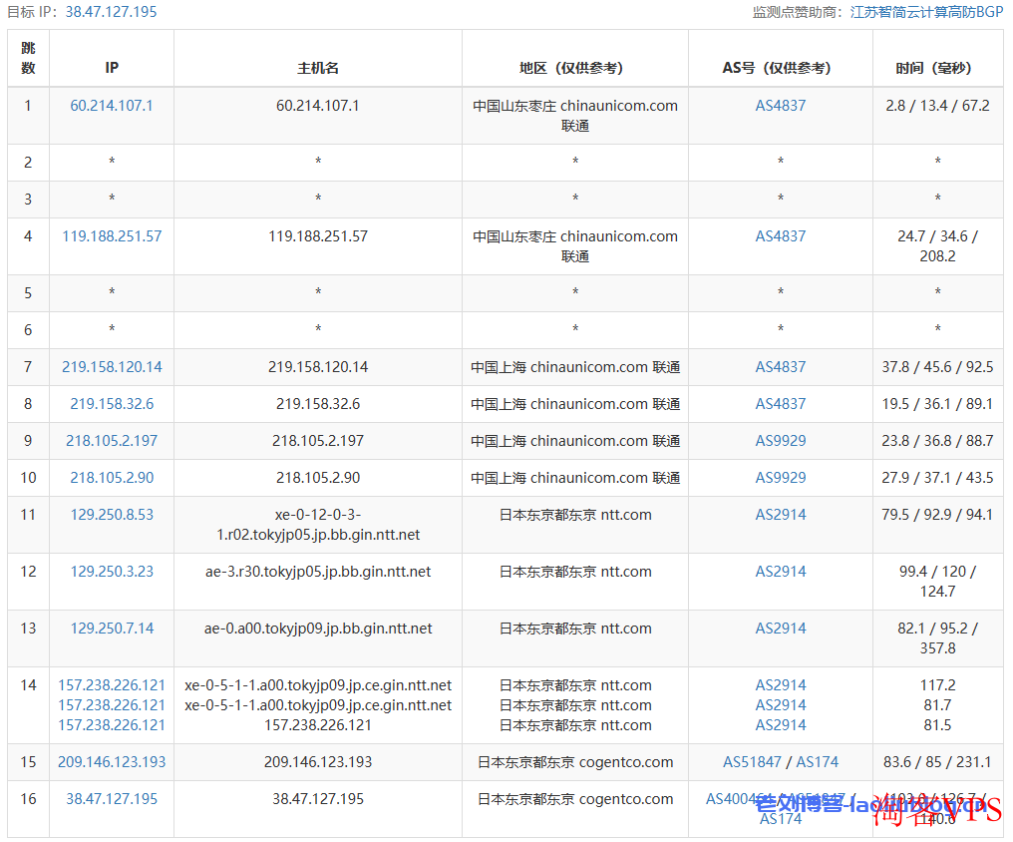
Task: Select region 中国上海 chinaunicom.com 联通 in hop 7
Action: (x=575, y=366)
